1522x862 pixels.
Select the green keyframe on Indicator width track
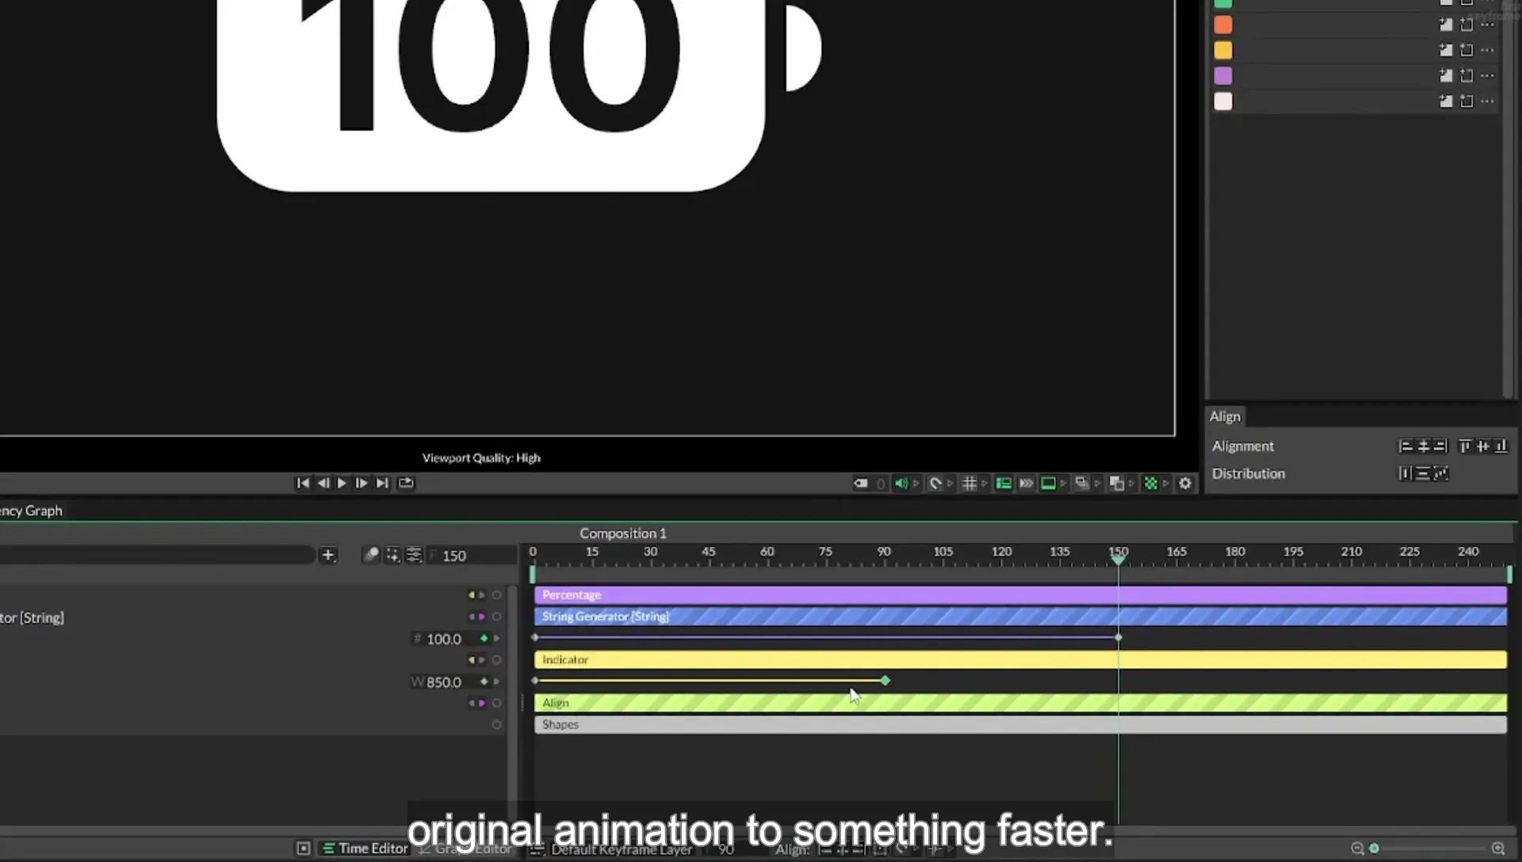point(885,681)
